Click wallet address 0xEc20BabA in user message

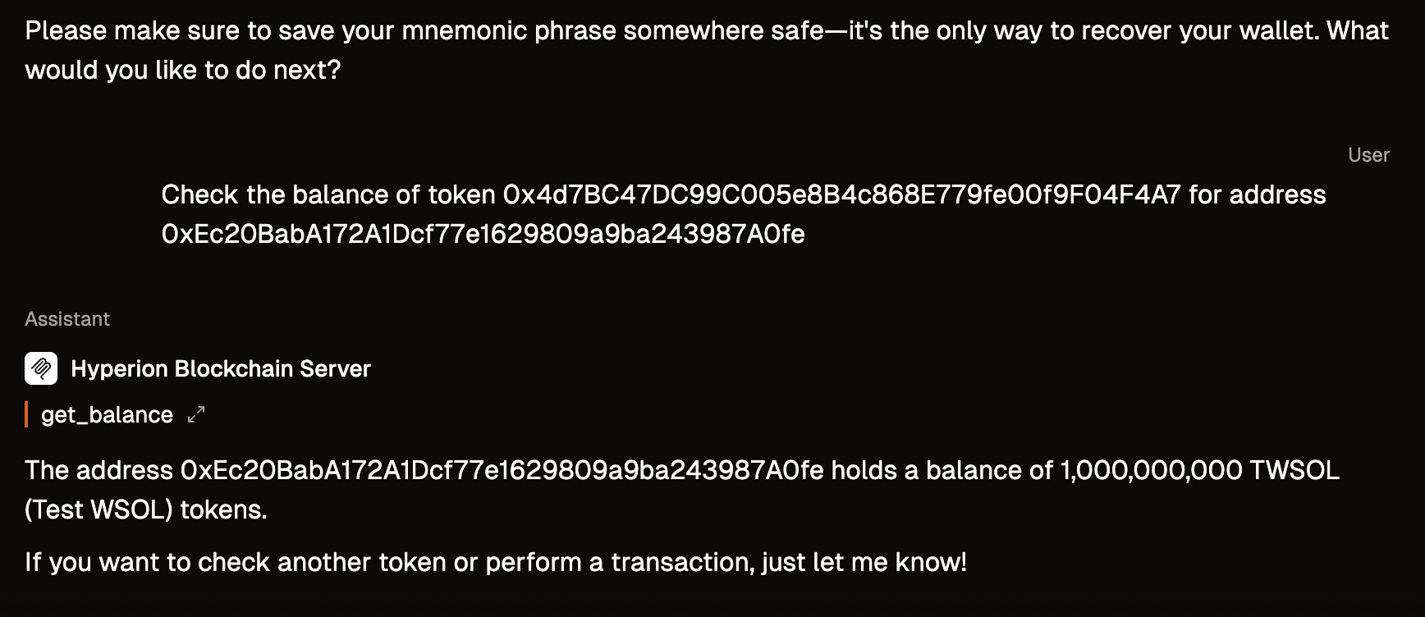[483, 235]
